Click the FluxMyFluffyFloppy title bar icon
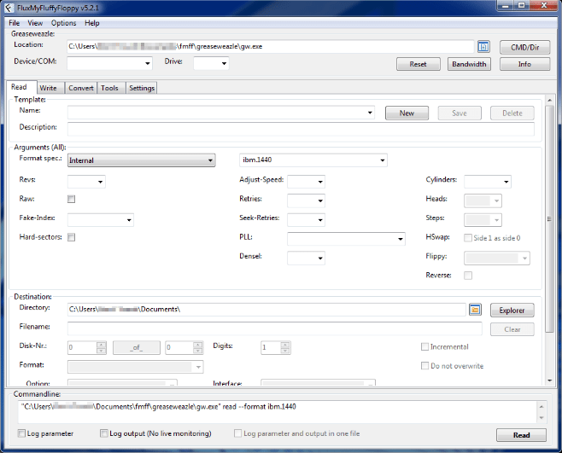 pyautogui.click(x=9, y=7)
